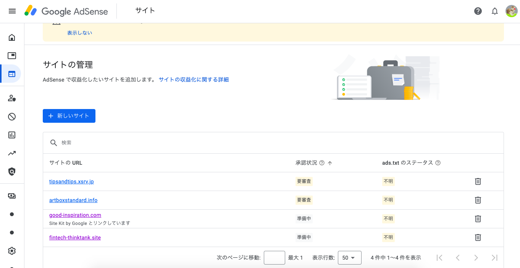Open fintech-thinktank.site link
The height and width of the screenshot is (268, 520).
coord(75,238)
